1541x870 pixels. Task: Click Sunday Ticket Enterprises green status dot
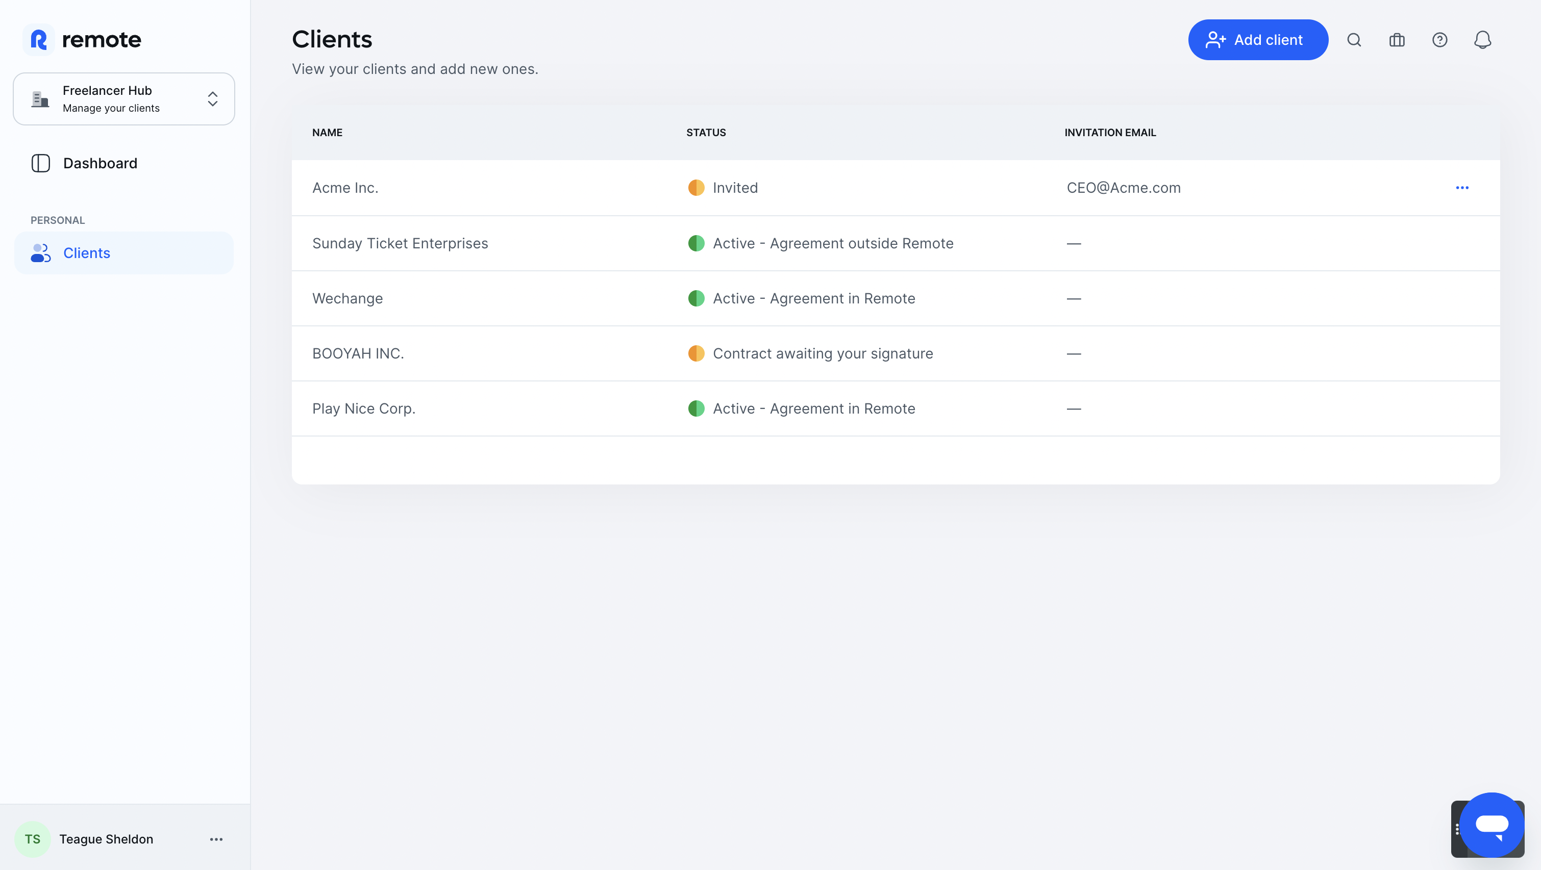pyautogui.click(x=697, y=243)
